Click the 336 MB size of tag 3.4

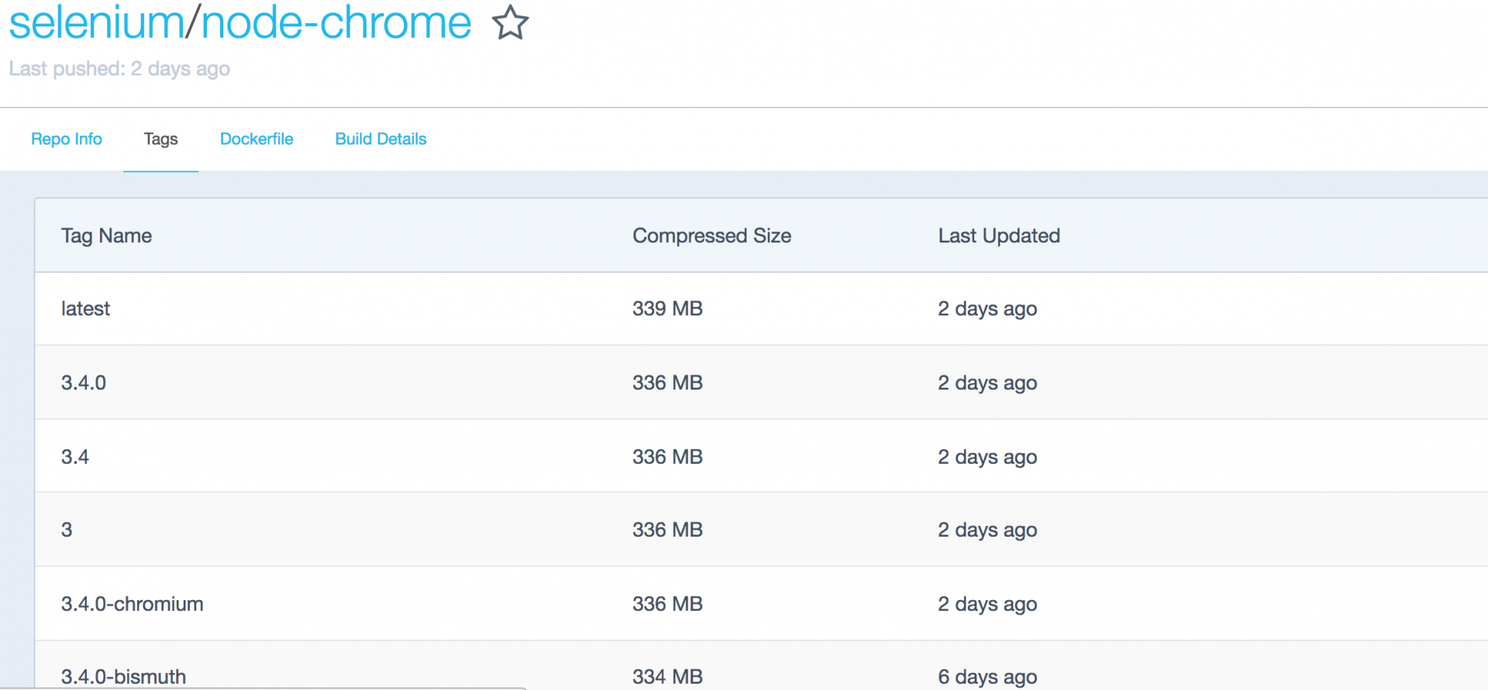pos(667,457)
